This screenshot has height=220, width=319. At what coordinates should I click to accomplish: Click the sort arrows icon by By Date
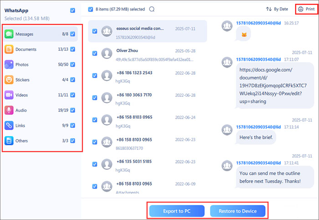point(269,9)
